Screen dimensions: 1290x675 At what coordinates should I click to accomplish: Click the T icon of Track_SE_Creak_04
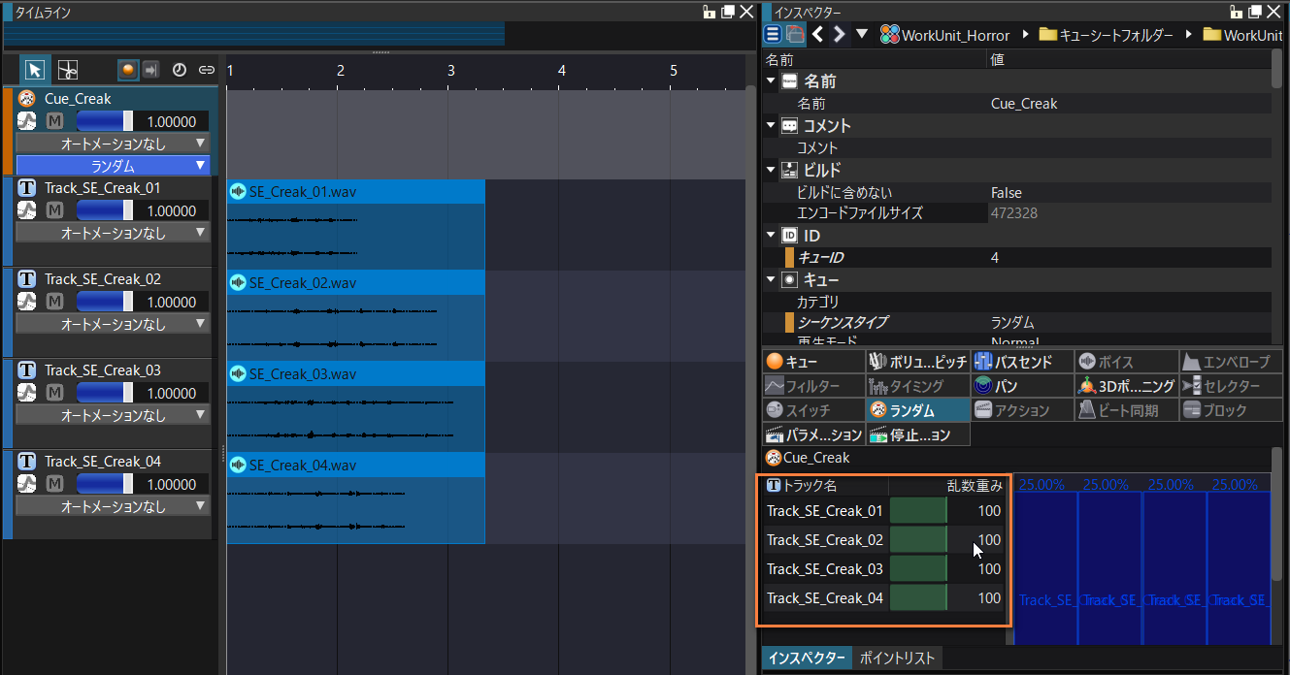(x=27, y=462)
